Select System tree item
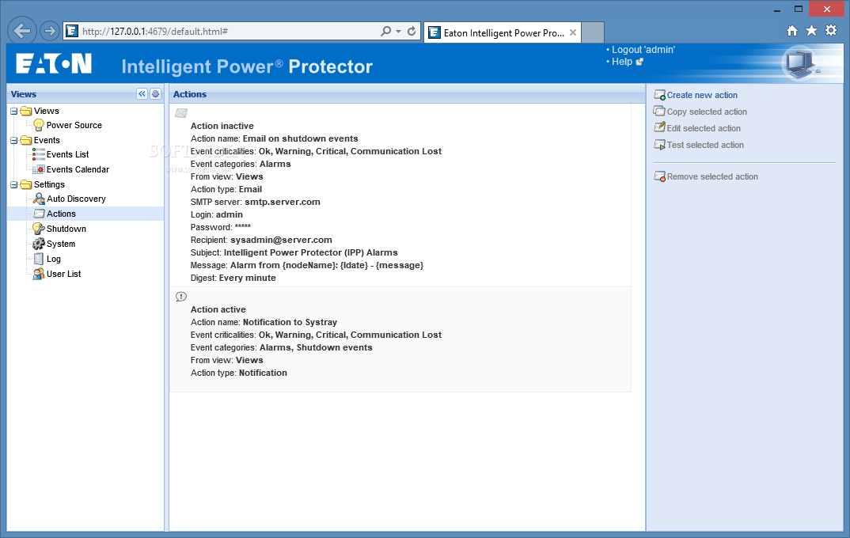 (61, 244)
